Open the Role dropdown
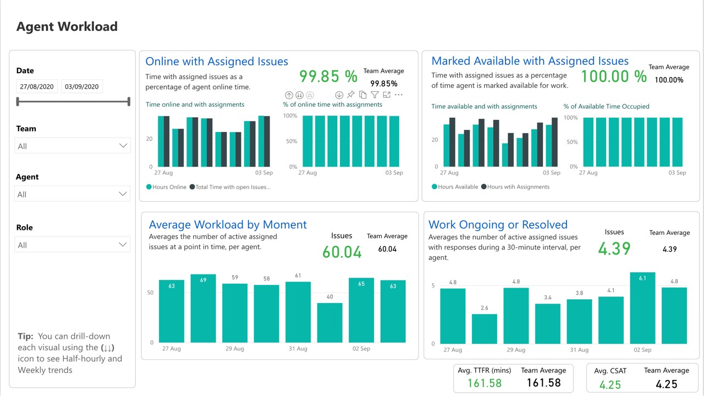 coord(73,245)
